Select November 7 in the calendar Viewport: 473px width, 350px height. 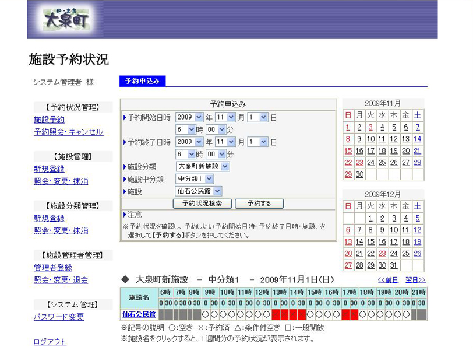[x=418, y=127]
